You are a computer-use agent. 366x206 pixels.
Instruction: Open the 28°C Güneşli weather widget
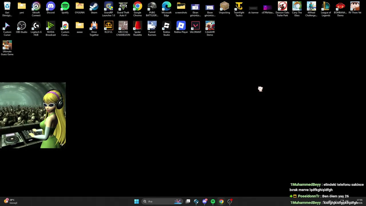(x=11, y=201)
